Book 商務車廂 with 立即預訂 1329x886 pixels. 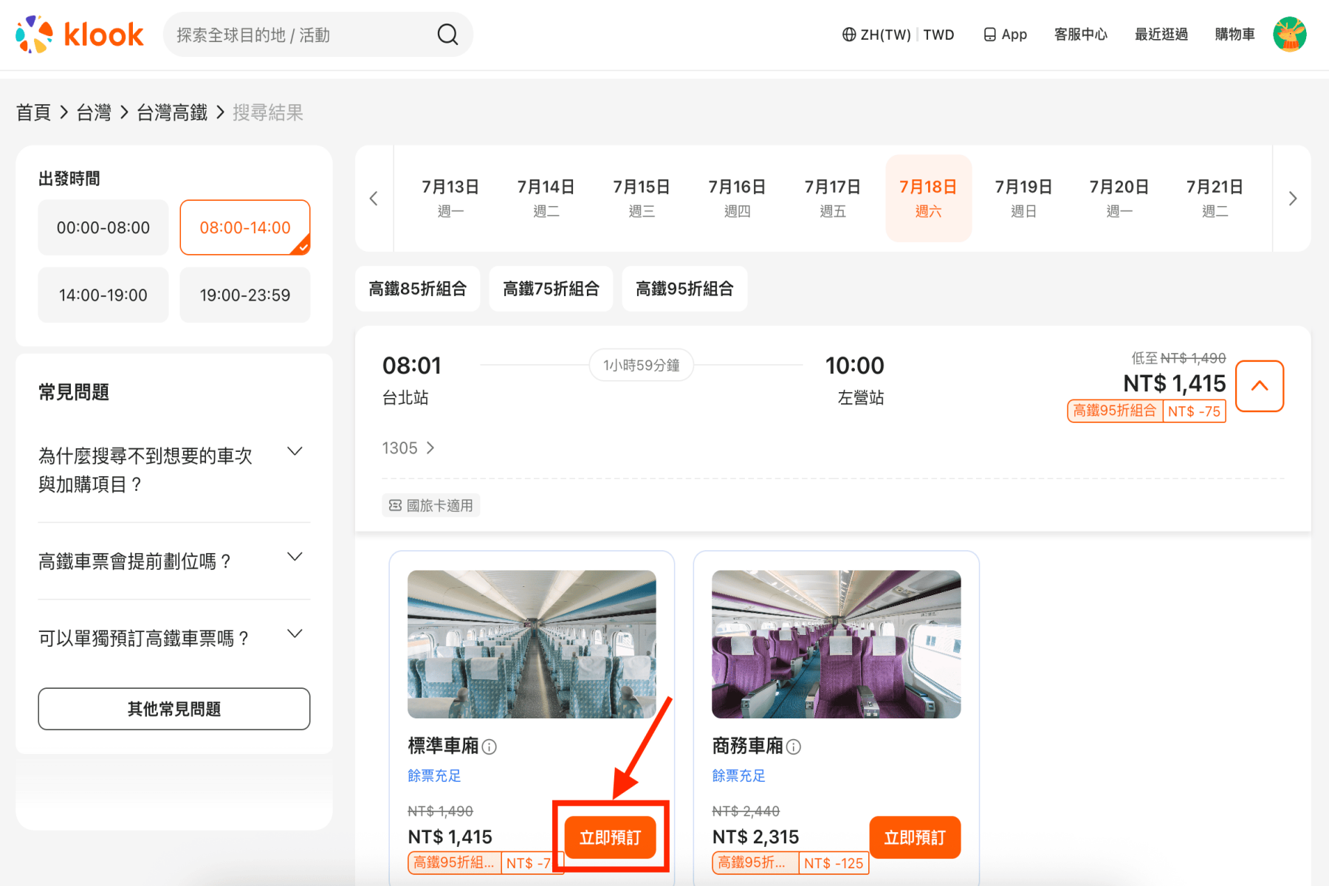tap(915, 837)
